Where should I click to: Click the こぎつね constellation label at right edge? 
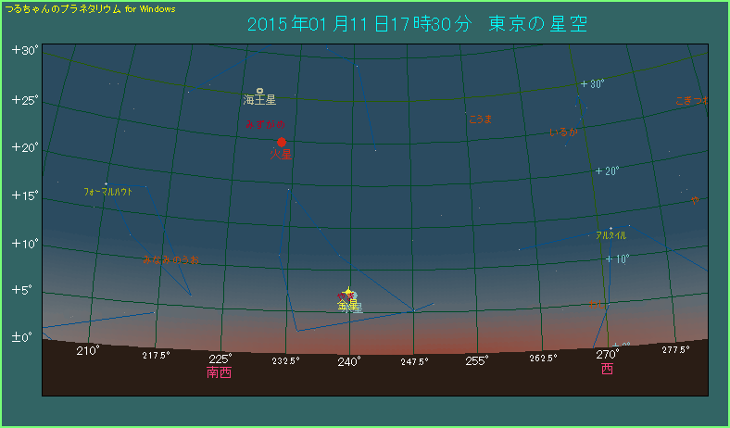(x=691, y=100)
